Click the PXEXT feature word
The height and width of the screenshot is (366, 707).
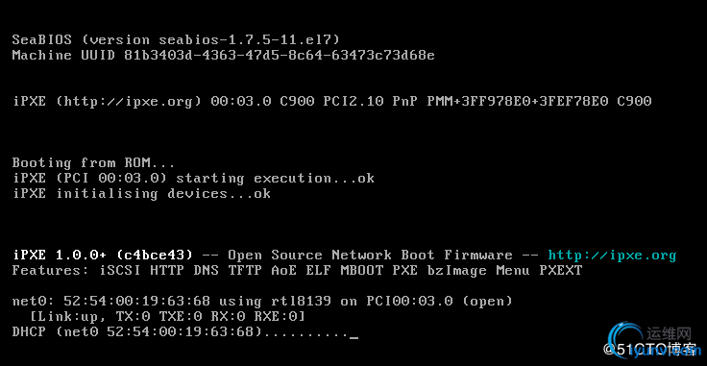click(561, 271)
